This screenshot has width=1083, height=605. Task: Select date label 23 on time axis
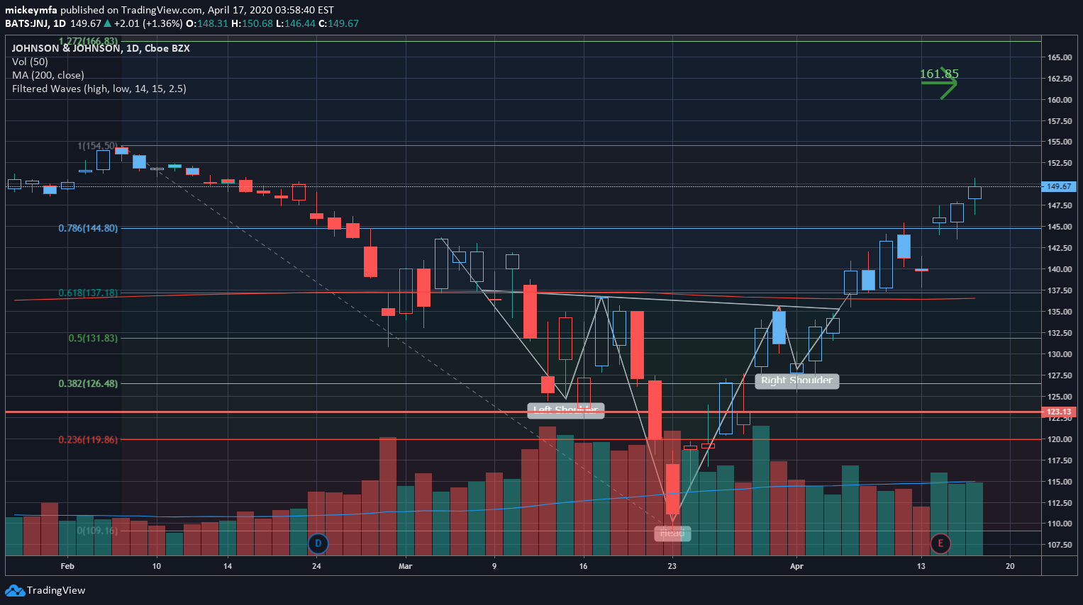672,566
